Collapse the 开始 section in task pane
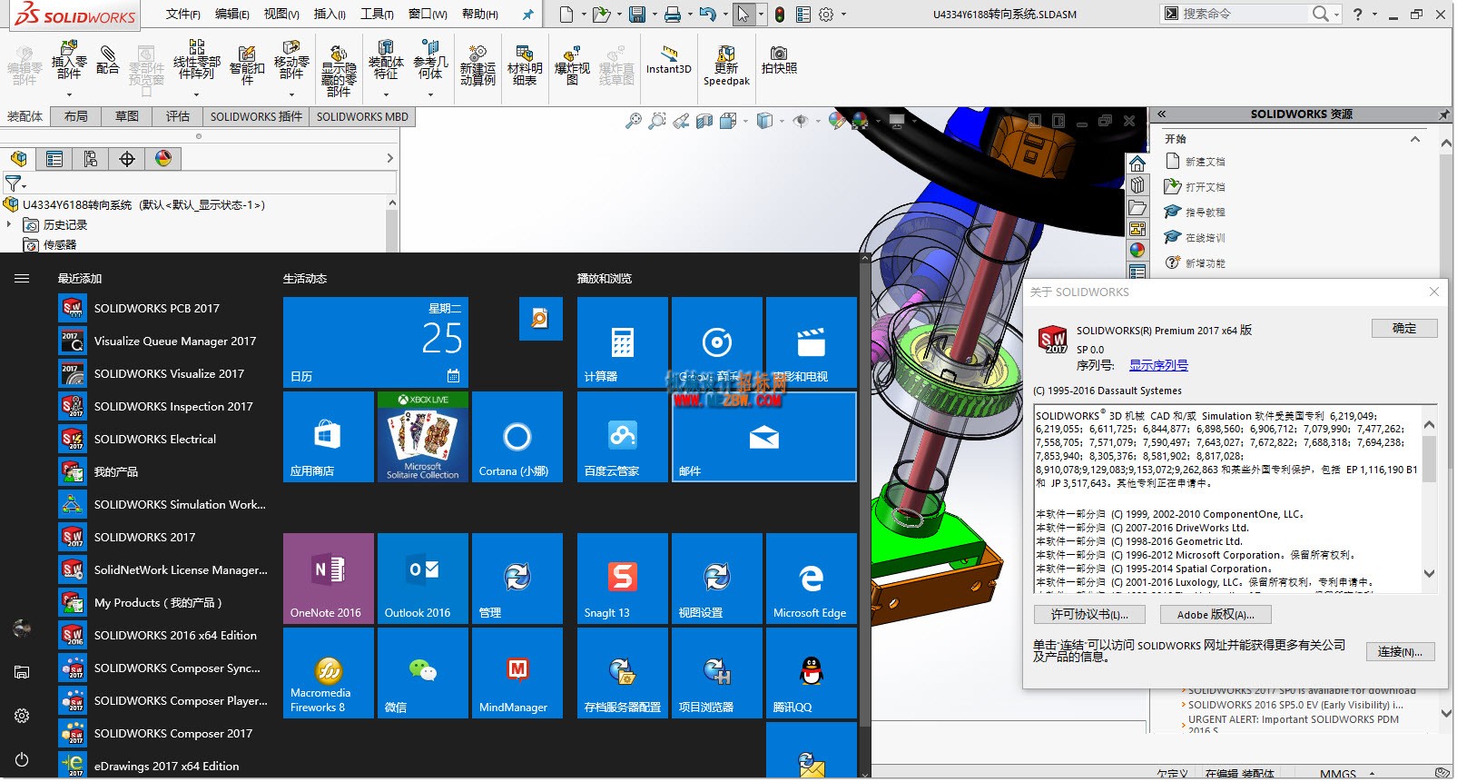This screenshot has height=782, width=1457. (1415, 139)
